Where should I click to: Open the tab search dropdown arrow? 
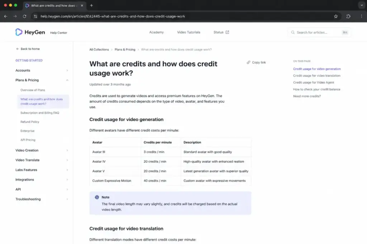click(x=362, y=5)
